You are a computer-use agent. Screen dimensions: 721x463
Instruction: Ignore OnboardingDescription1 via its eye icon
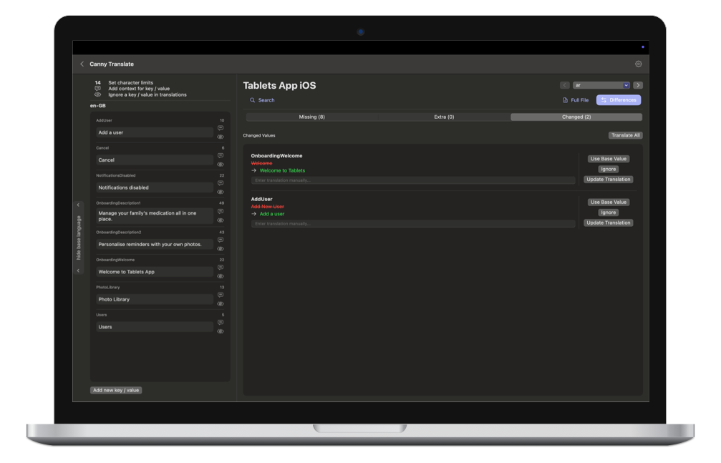(221, 220)
